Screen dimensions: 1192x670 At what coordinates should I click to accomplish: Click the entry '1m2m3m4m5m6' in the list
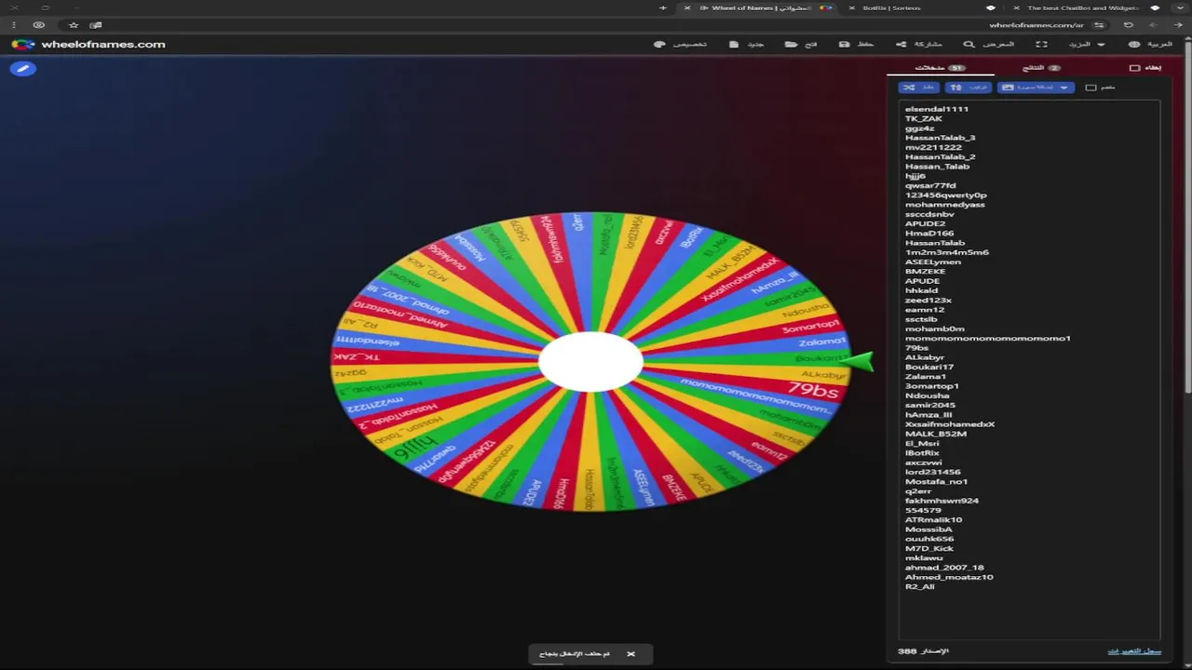coord(947,252)
